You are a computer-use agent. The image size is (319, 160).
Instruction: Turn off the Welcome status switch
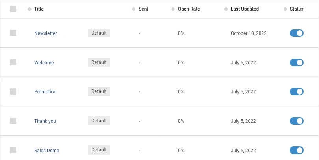click(297, 63)
